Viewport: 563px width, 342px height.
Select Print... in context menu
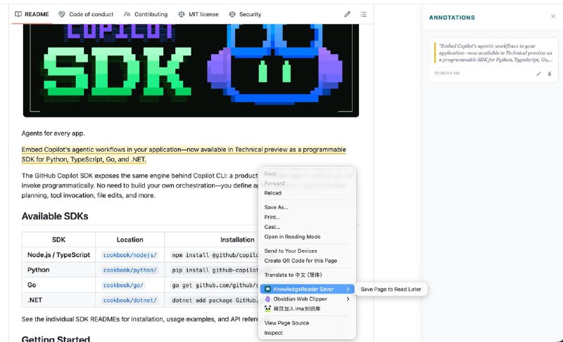(272, 217)
